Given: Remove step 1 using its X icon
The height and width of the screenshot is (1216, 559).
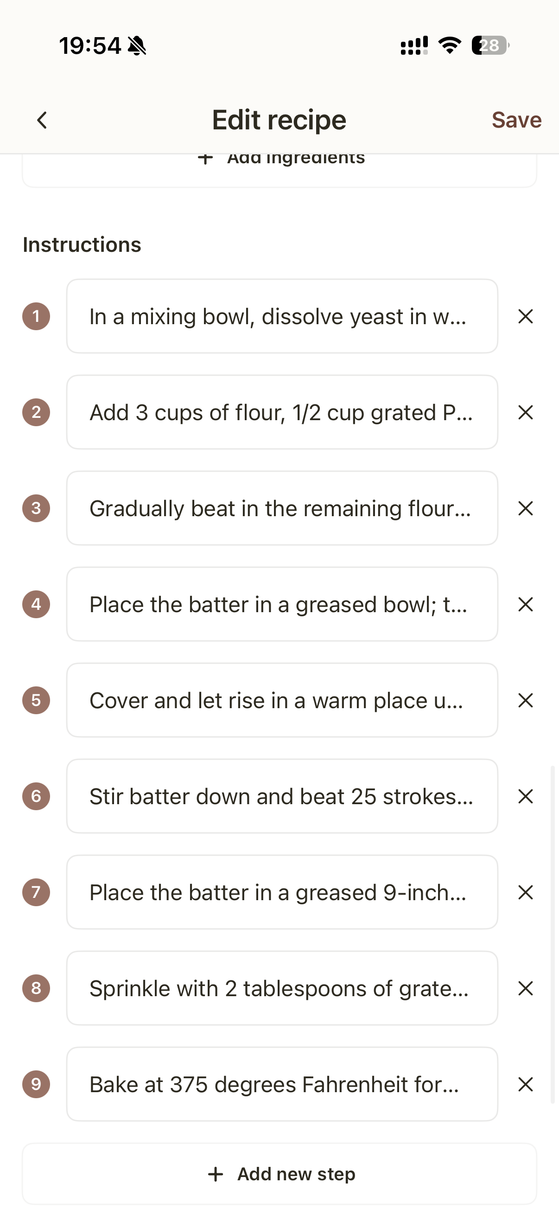Looking at the screenshot, I should tap(525, 316).
